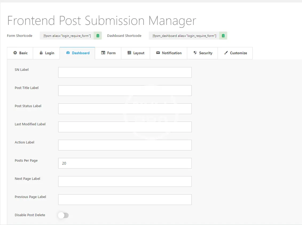Image resolution: width=302 pixels, height=225 pixels.
Task: Focus the Next Page Label field
Action: [125, 181]
